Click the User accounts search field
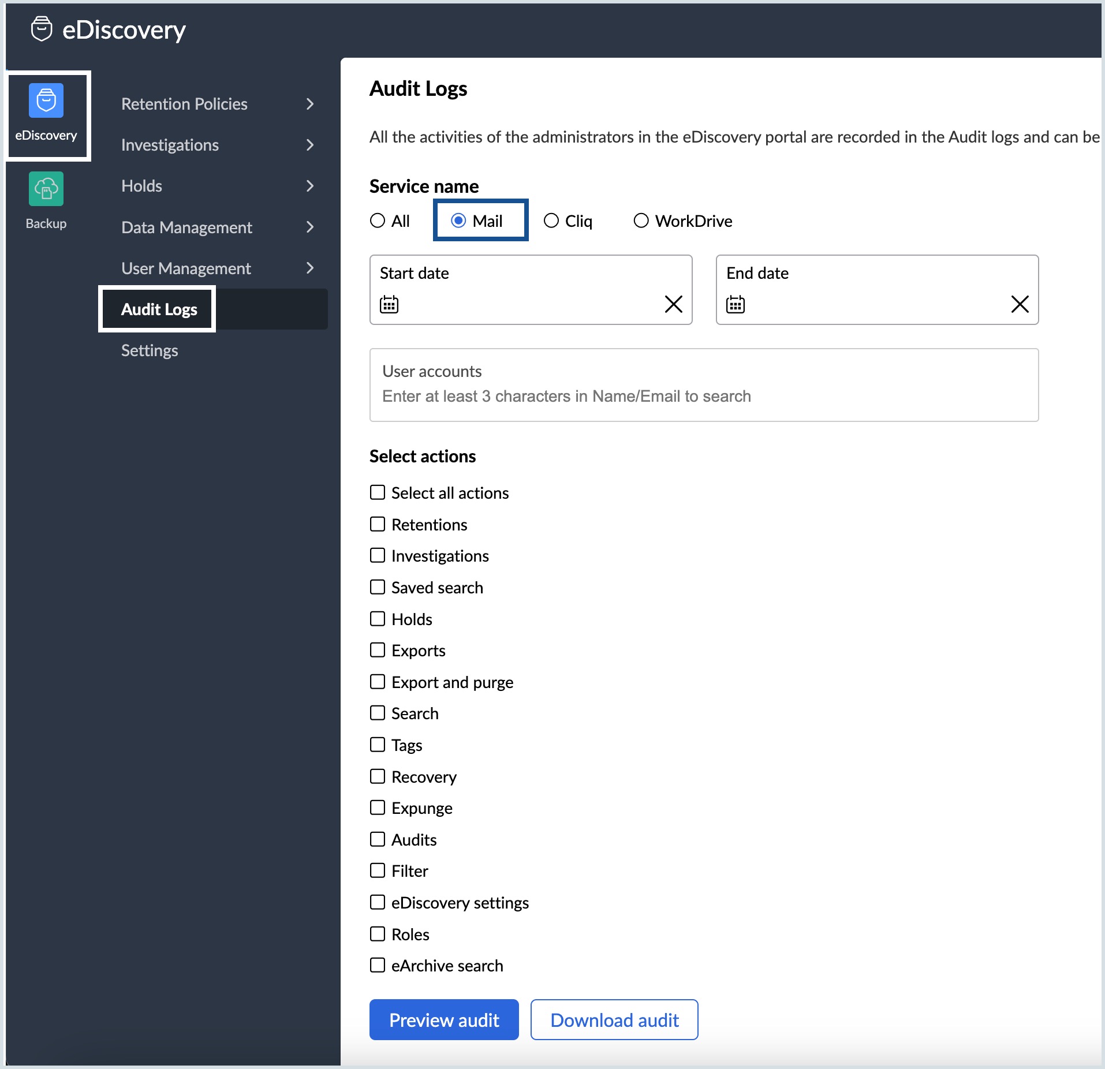The height and width of the screenshot is (1069, 1105). pos(704,385)
